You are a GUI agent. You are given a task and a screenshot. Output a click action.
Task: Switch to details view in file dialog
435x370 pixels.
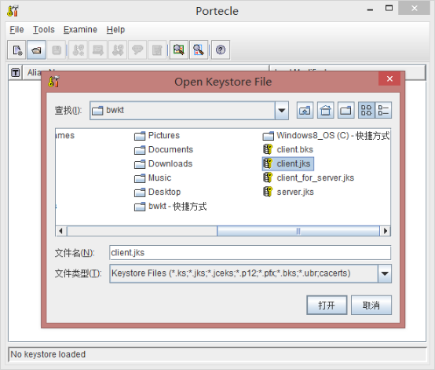coord(383,111)
